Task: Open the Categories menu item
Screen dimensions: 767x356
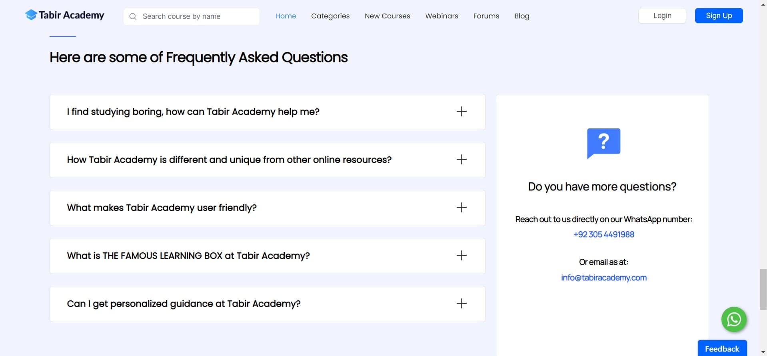Action: click(330, 16)
